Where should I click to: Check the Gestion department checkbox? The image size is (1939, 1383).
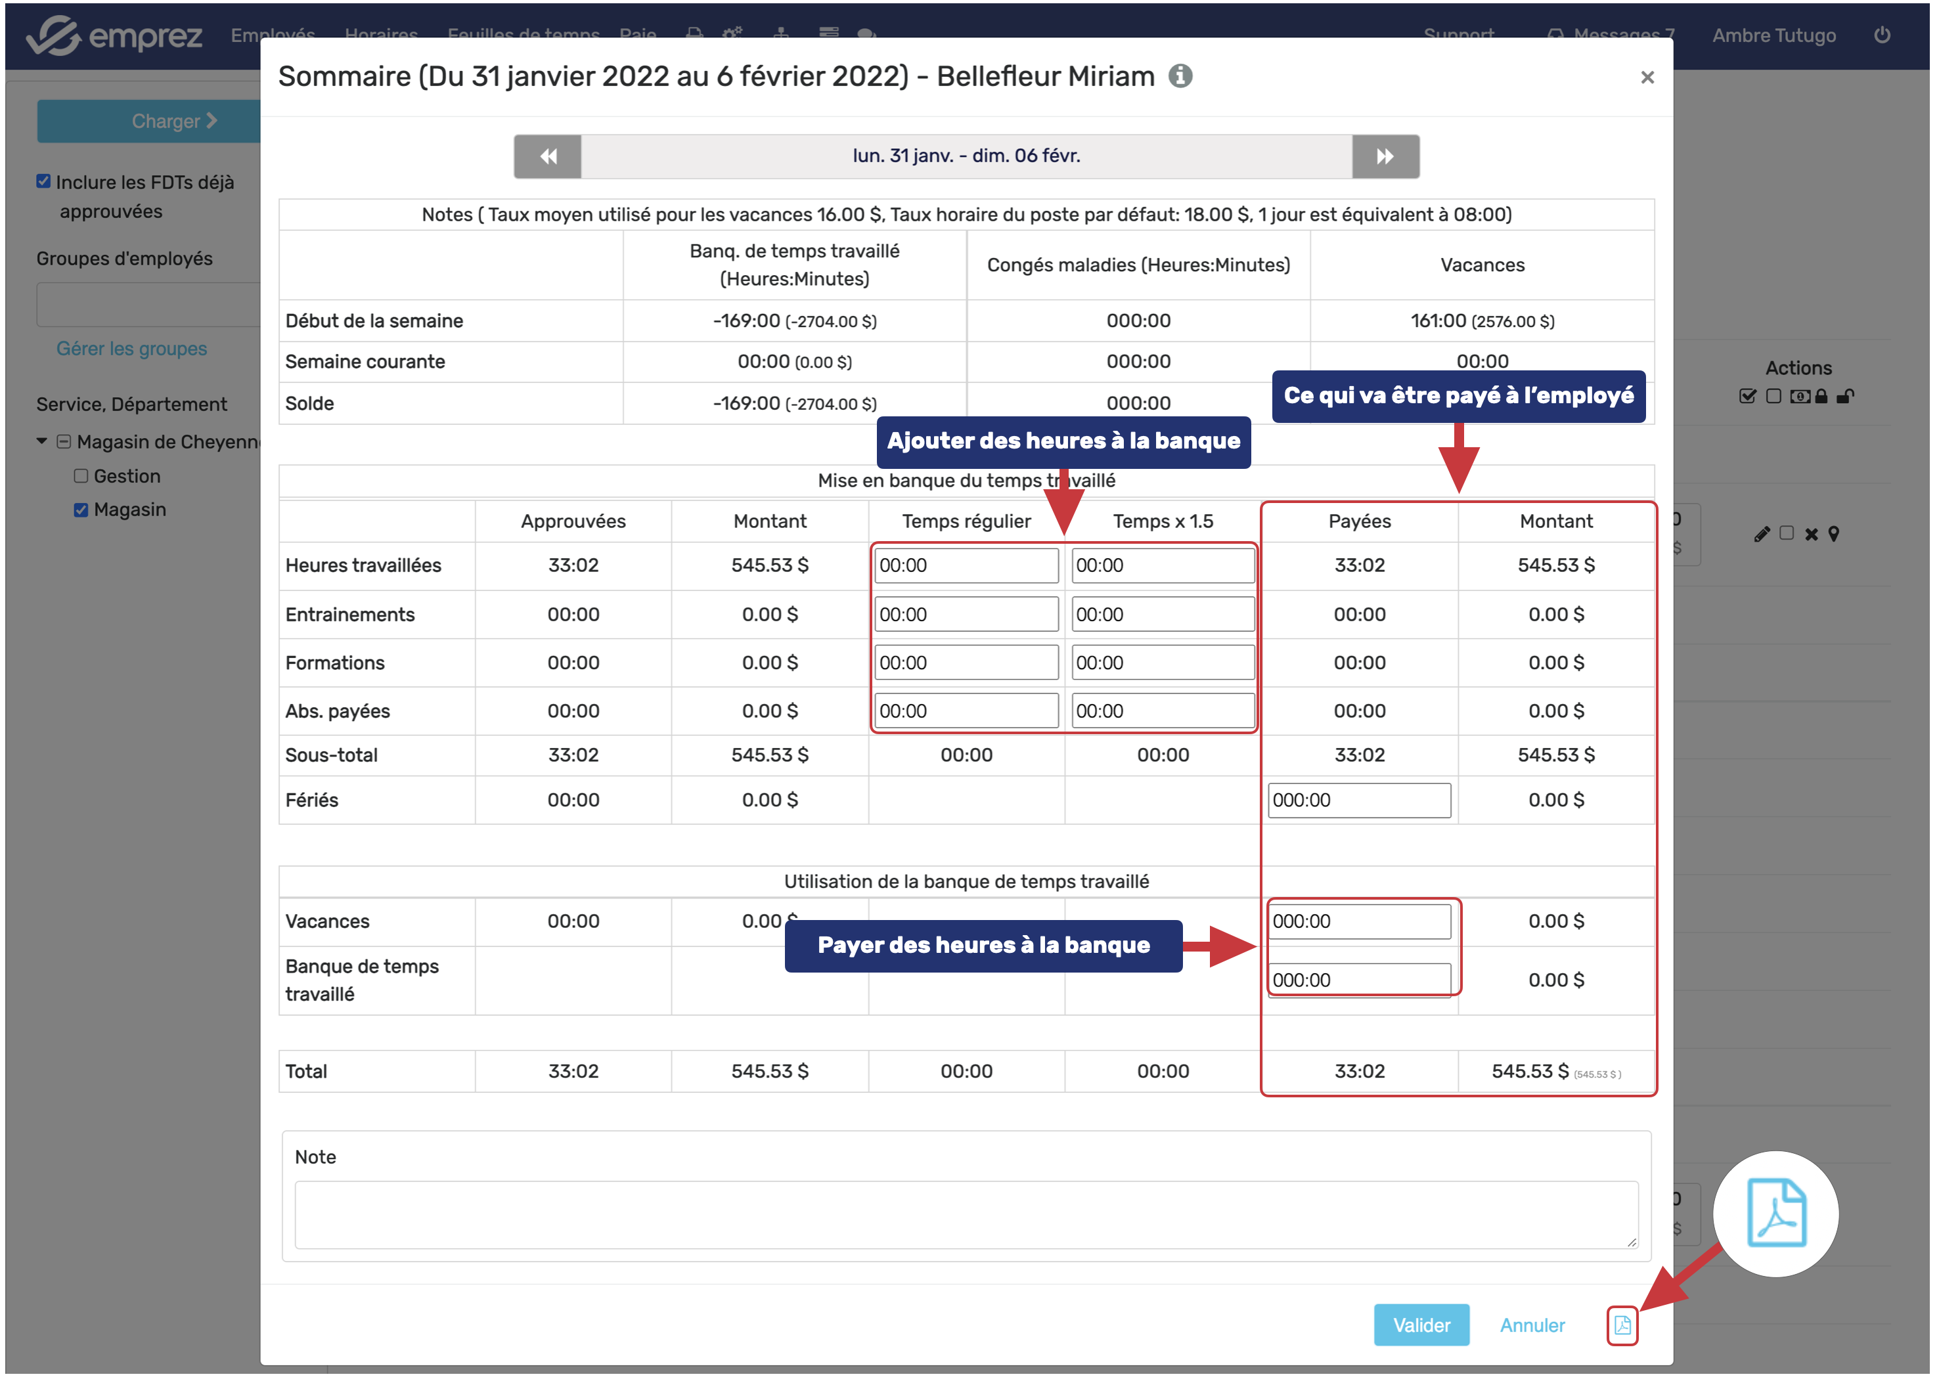tap(81, 477)
